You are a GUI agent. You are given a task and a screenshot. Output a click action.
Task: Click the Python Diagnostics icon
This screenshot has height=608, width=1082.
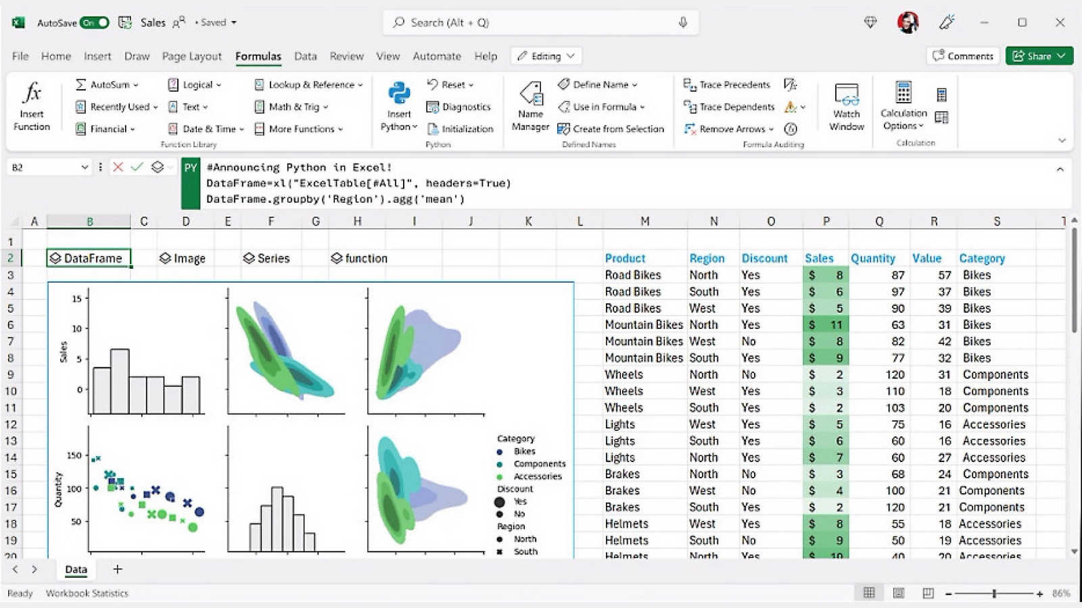pyautogui.click(x=433, y=107)
